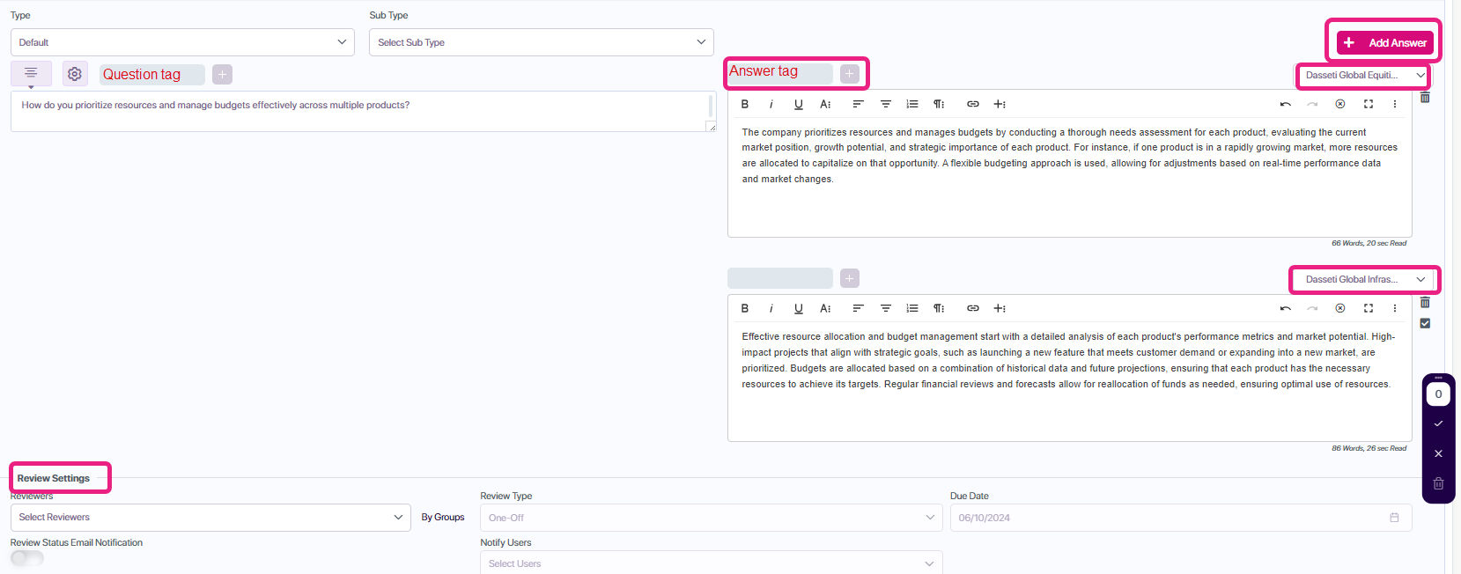1461x574 pixels.
Task: Open numbered list in Equities answer editor
Action: pyautogui.click(x=912, y=104)
